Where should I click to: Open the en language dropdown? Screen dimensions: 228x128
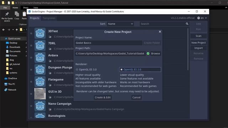[202, 18]
